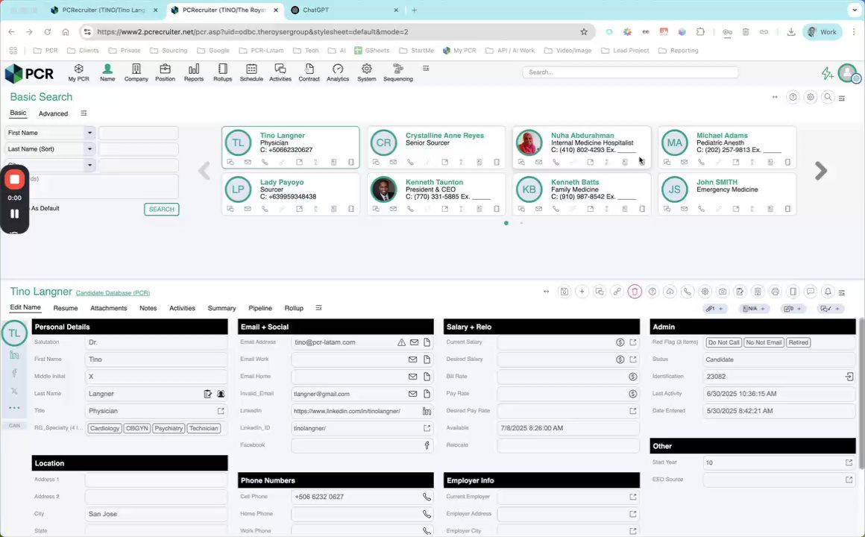Open the Reports icon in toolbar
This screenshot has width=865, height=537.
click(194, 72)
